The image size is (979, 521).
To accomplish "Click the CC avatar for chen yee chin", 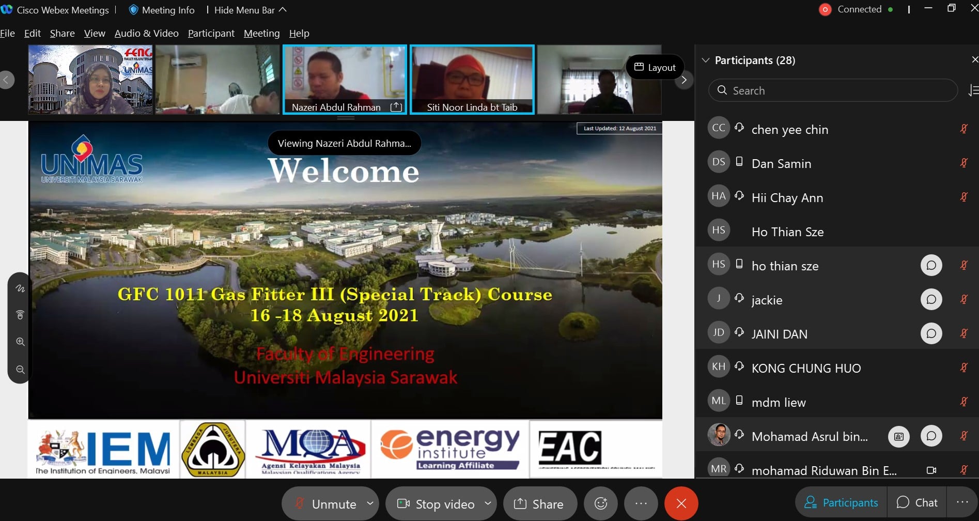I will [x=719, y=128].
